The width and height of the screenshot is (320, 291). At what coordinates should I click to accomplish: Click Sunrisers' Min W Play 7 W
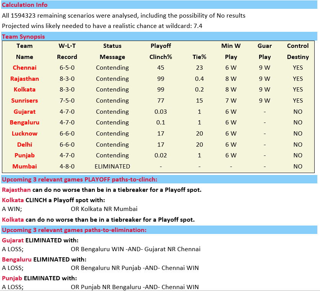pos(231,100)
